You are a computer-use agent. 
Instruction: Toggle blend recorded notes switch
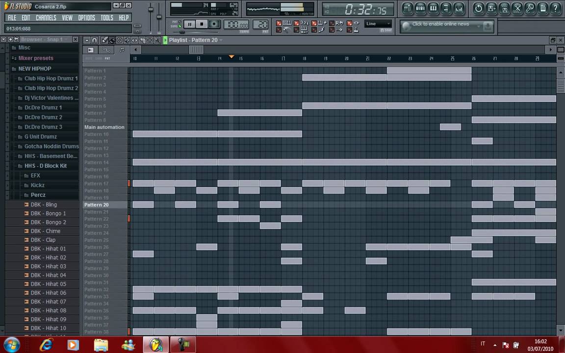(314, 23)
